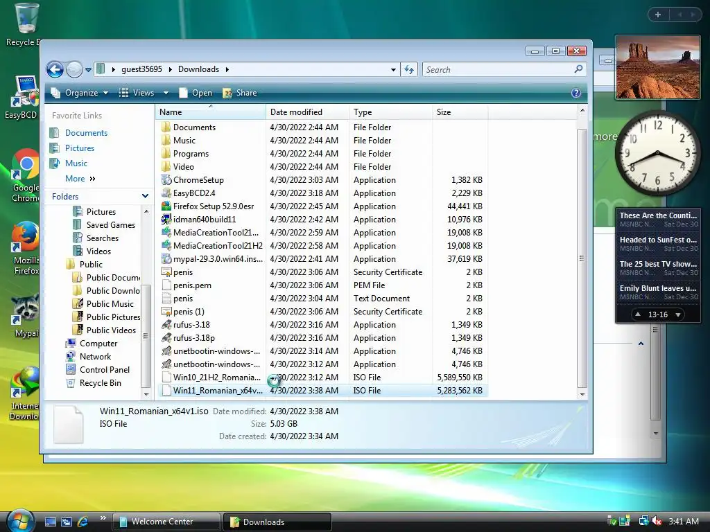This screenshot has height=532, width=710.
Task: Show More favorite links
Action: pos(80,179)
